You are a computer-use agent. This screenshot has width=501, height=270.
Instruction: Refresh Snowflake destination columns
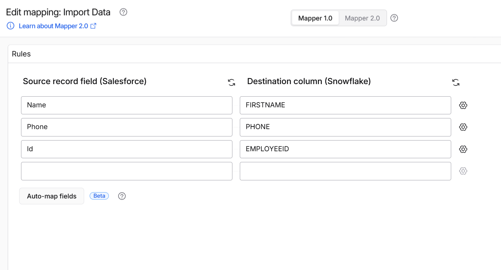[x=456, y=83]
